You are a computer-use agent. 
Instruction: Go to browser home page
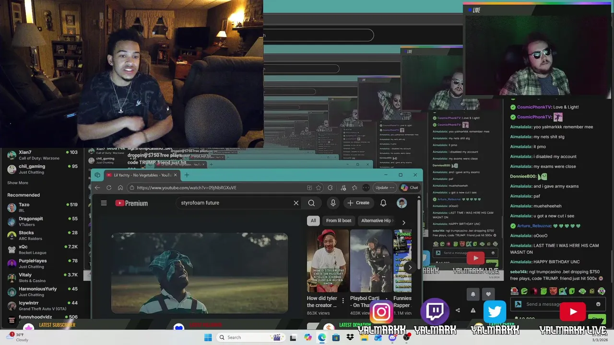click(120, 188)
